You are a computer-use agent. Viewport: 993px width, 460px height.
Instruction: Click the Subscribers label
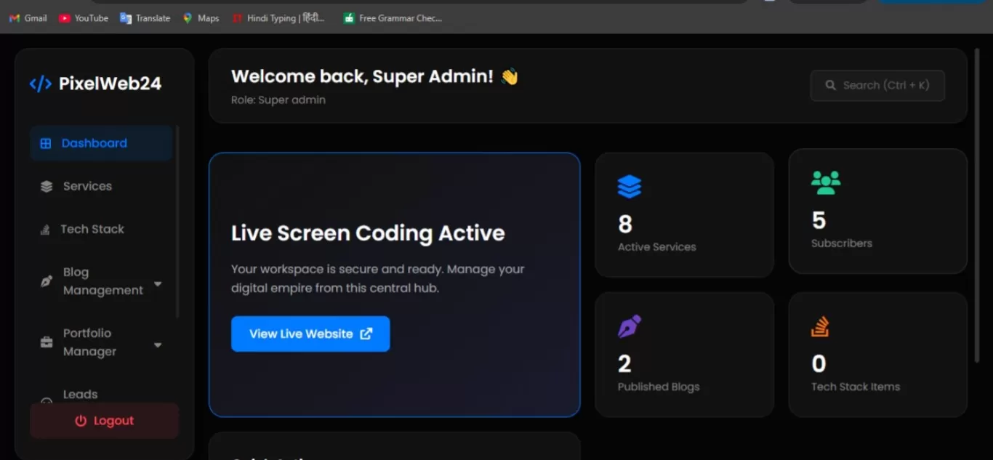[842, 243]
